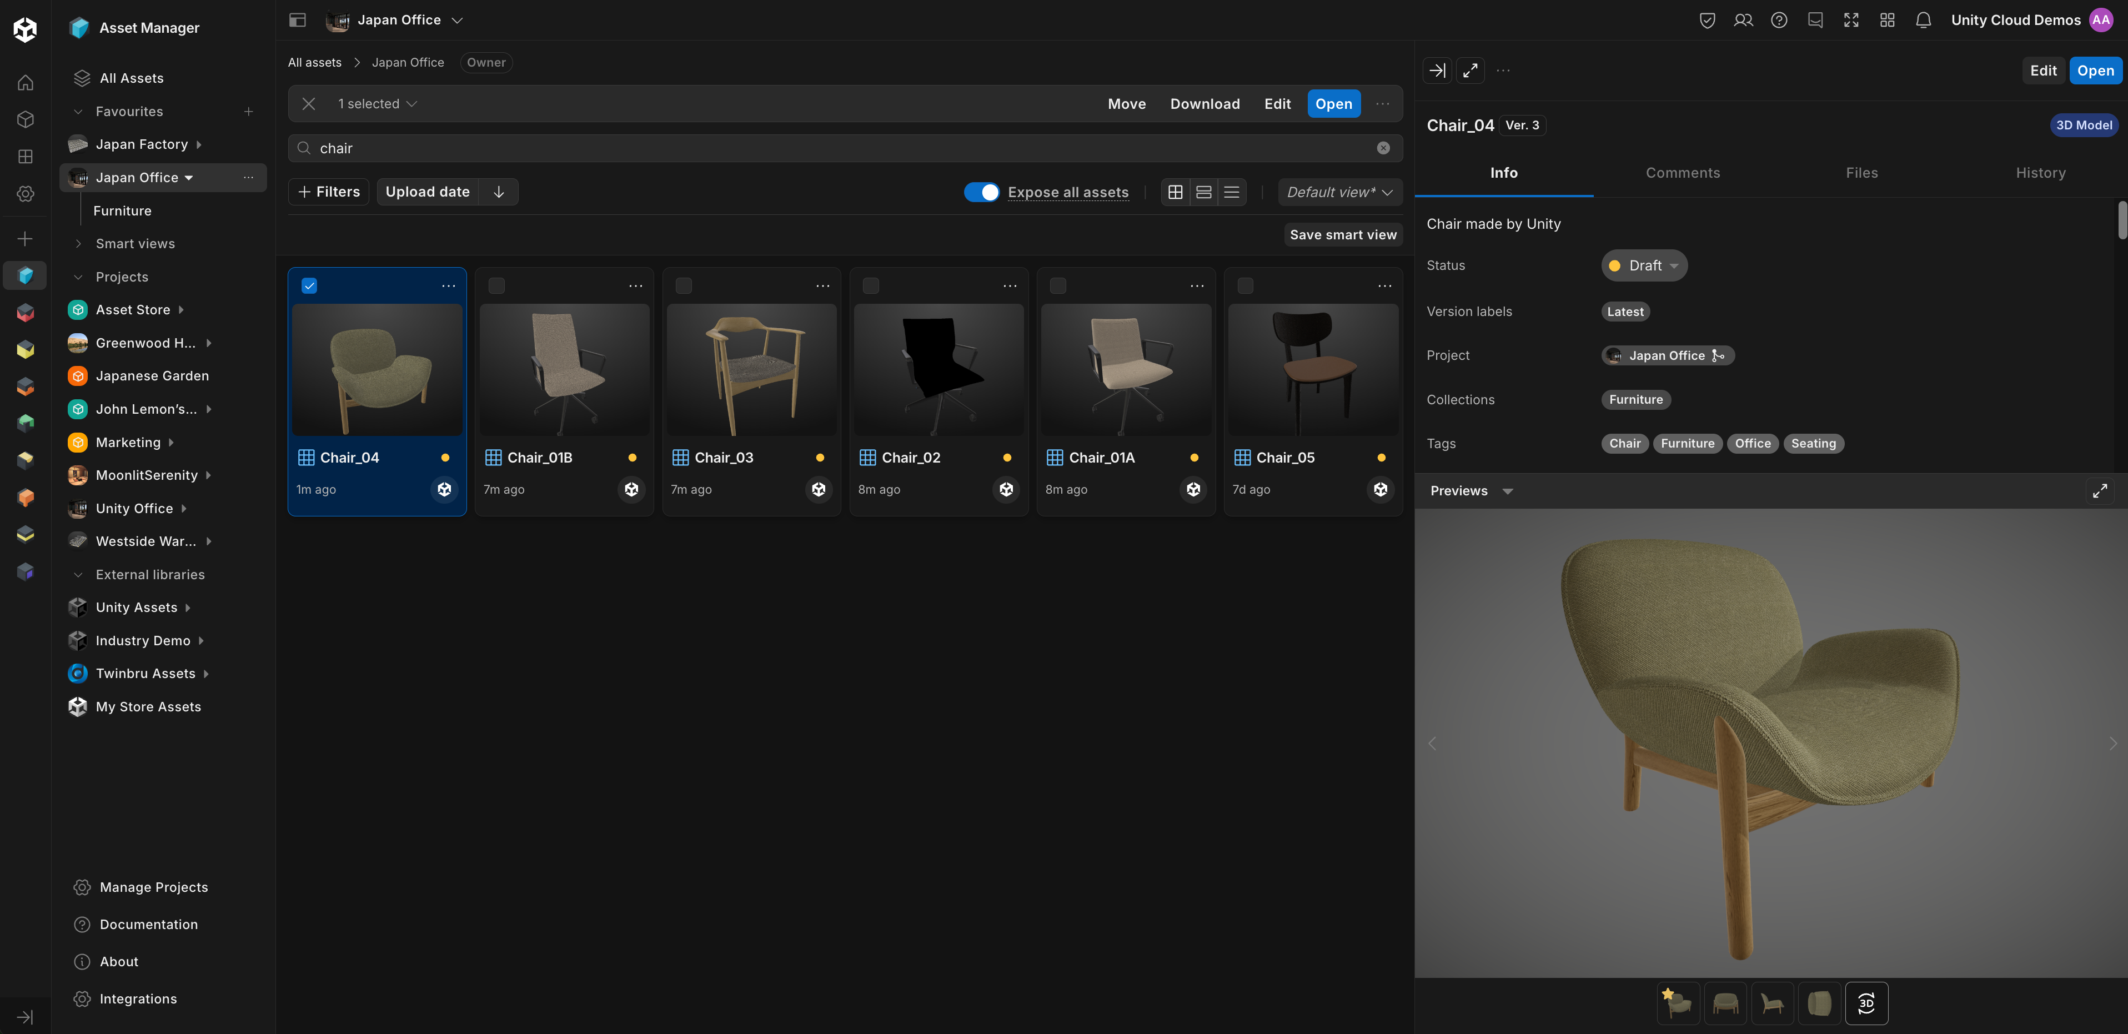This screenshot has height=1034, width=2128.
Task: Click into the chair search field
Action: [x=845, y=148]
